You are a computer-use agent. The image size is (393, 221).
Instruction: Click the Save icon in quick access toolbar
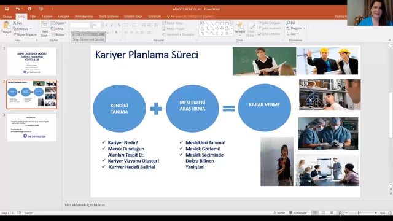pos(7,9)
